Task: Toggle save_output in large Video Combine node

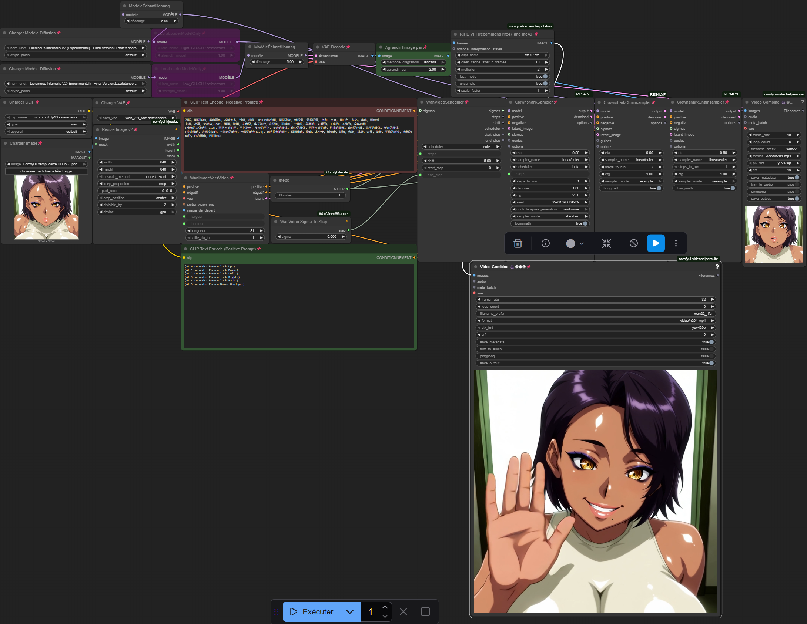Action: pyautogui.click(x=710, y=363)
